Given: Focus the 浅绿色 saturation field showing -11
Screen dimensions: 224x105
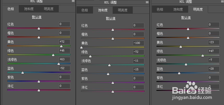Looking at the screenshot, I should pos(139,61).
